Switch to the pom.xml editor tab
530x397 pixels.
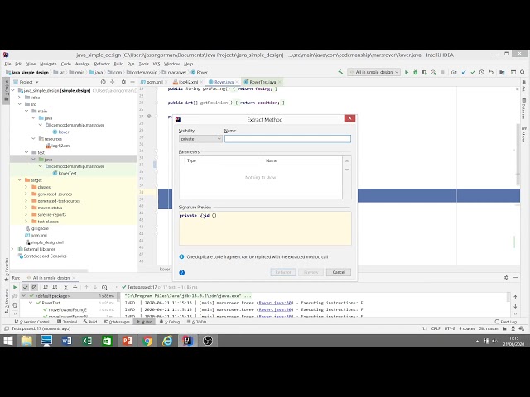point(152,82)
